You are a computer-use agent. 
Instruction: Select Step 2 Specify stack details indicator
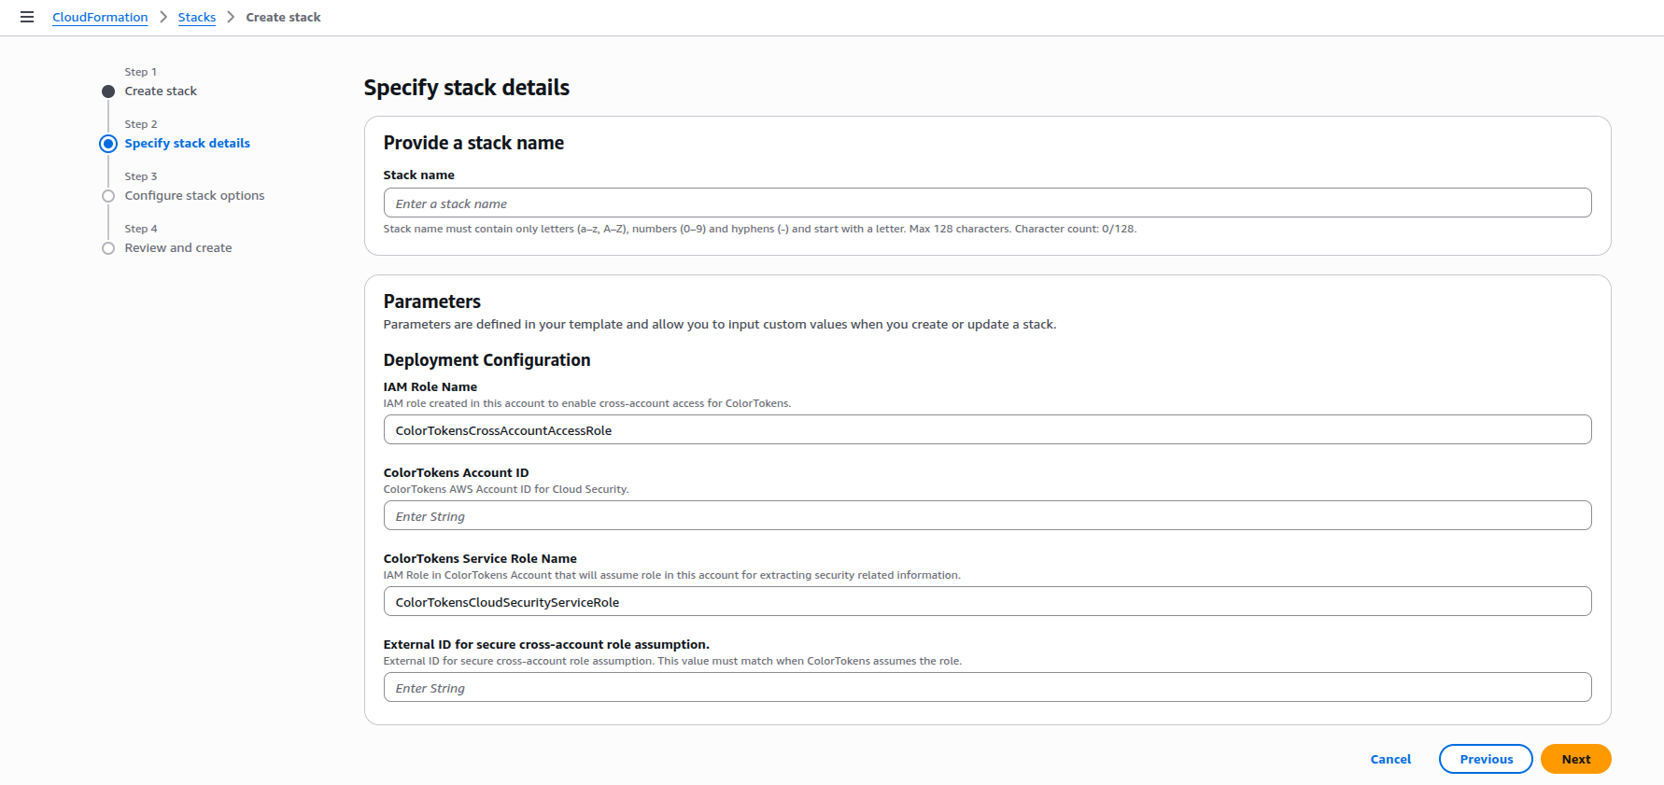tap(108, 144)
